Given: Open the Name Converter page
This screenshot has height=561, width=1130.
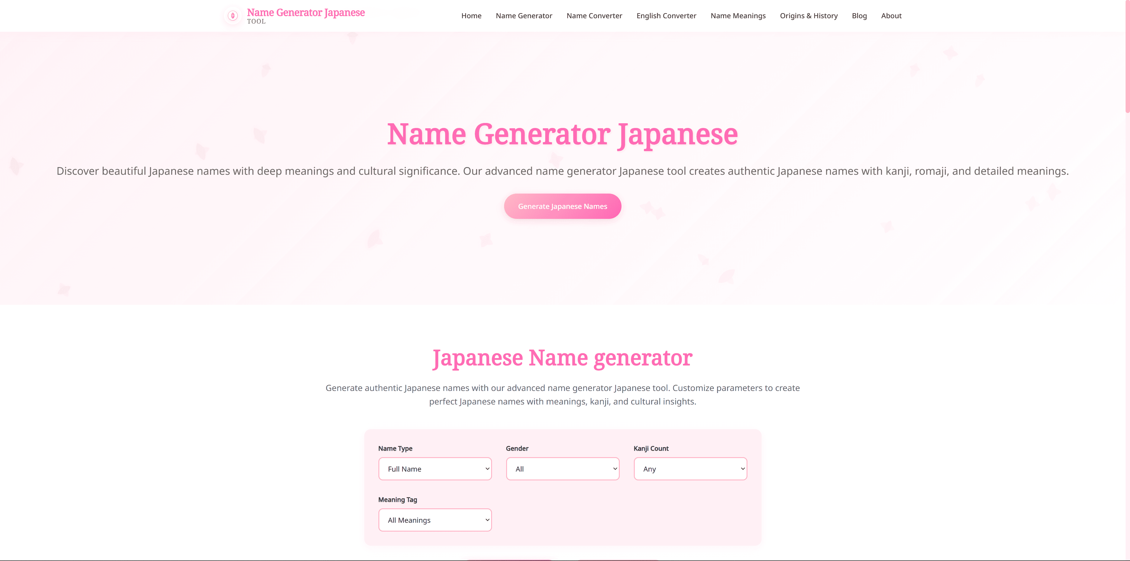Looking at the screenshot, I should coord(594,16).
